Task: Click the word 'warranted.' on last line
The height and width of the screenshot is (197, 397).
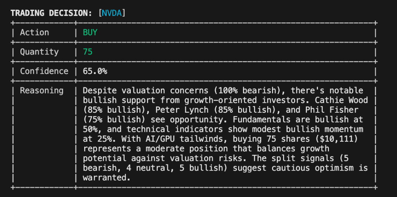Action: 107,178
